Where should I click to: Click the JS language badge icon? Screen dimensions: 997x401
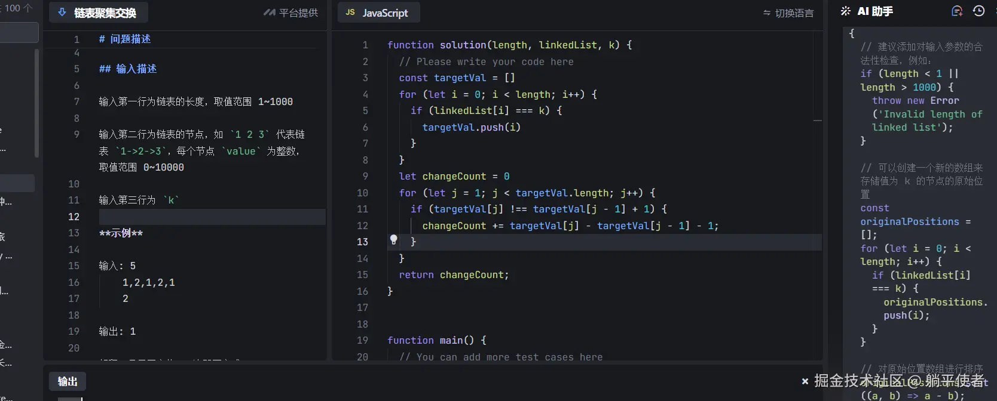(350, 13)
